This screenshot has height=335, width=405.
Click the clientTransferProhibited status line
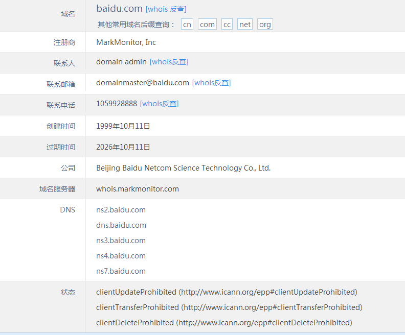[x=230, y=307]
